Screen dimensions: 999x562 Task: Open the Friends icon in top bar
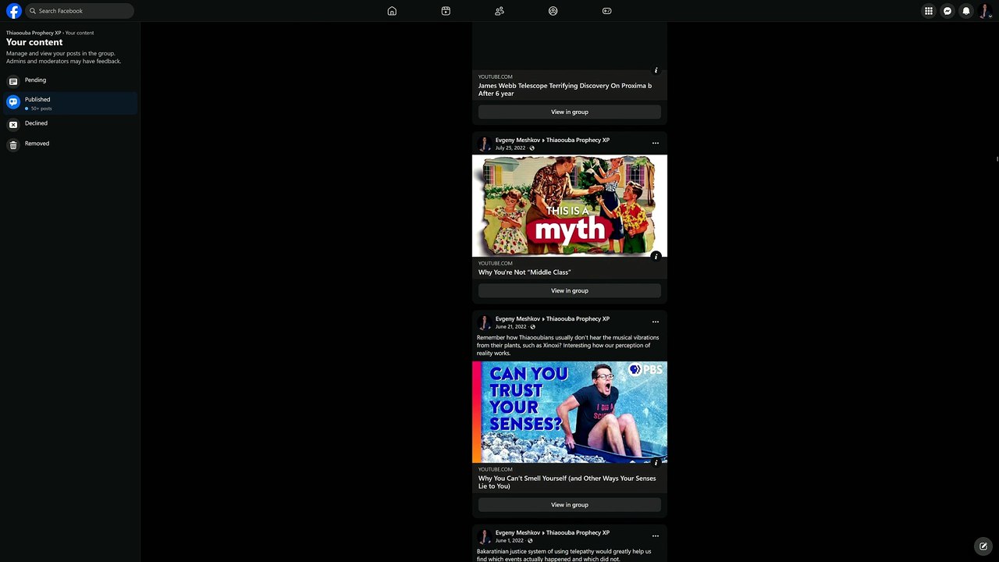tap(499, 11)
